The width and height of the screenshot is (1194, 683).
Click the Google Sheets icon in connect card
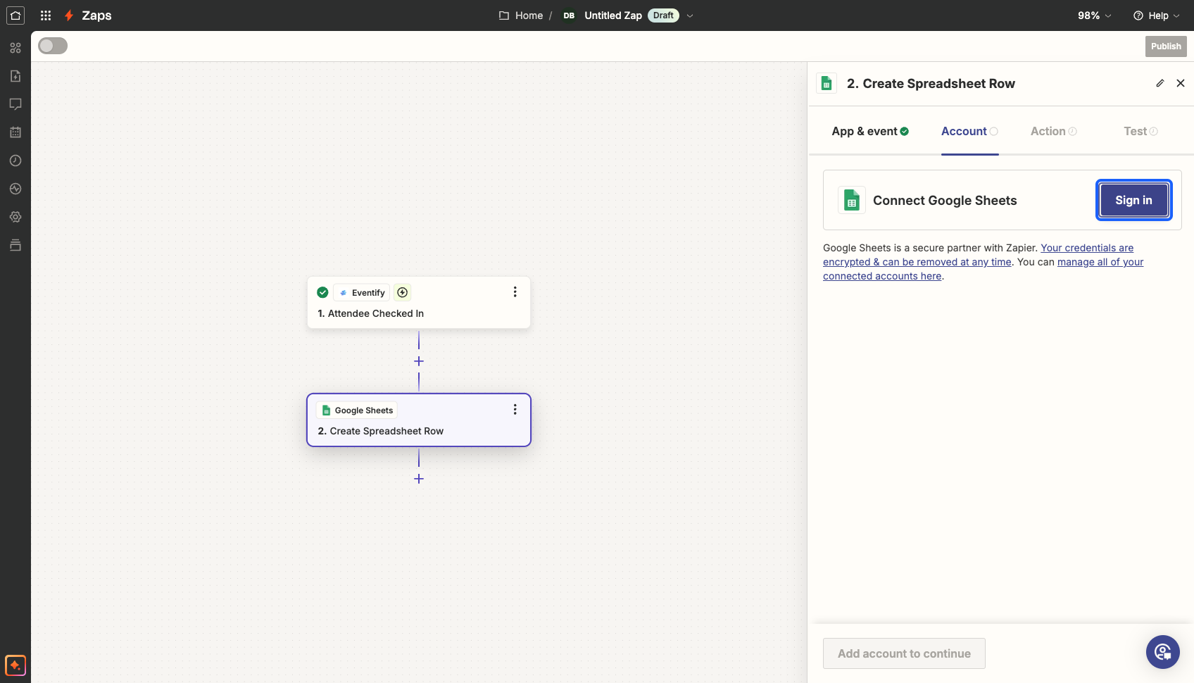click(852, 200)
